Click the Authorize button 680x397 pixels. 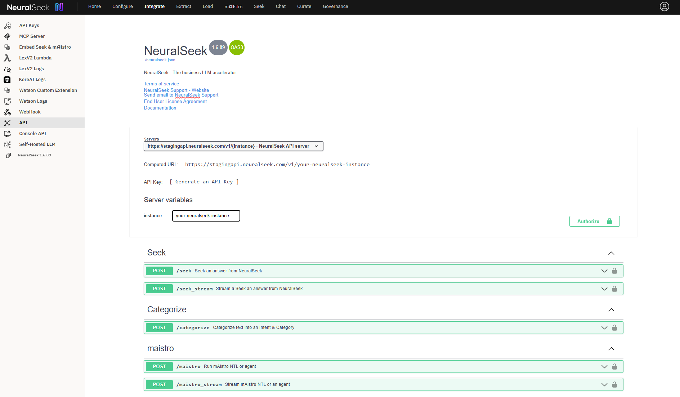coord(594,221)
